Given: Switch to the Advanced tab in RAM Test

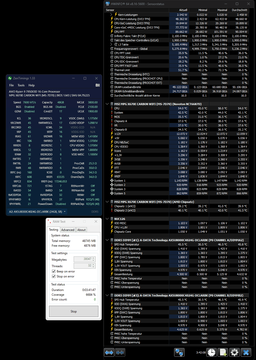Looking at the screenshot, I should 68,230.
